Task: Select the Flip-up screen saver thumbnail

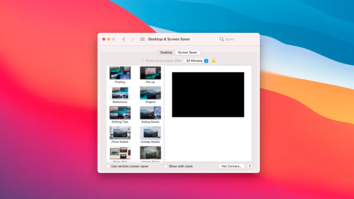Action: click(x=151, y=73)
